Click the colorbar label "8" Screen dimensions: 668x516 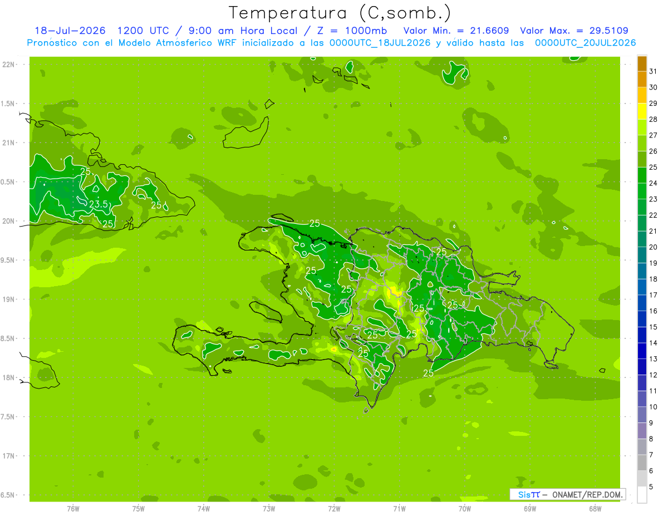(x=651, y=439)
